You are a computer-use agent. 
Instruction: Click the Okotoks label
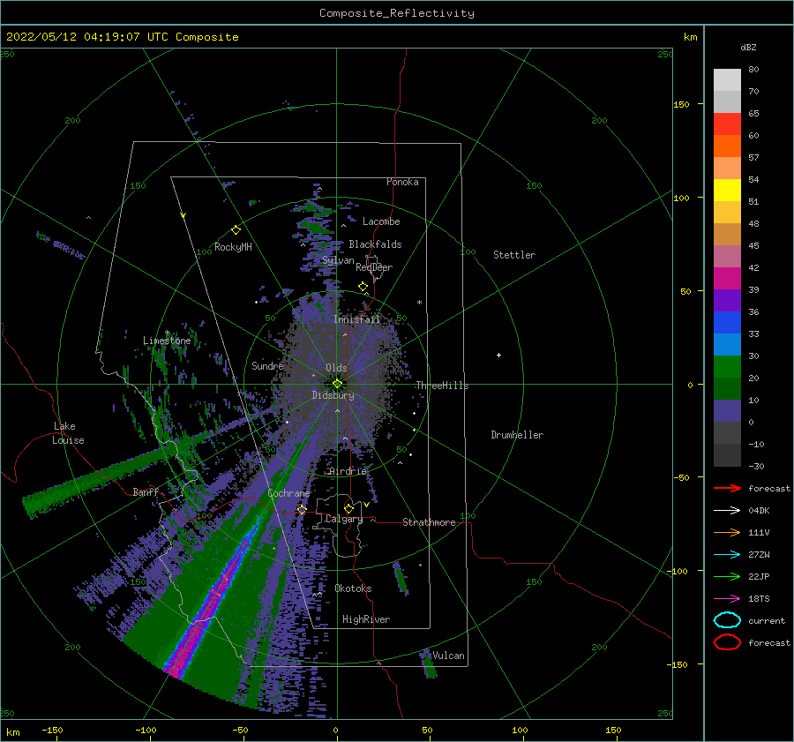pyautogui.click(x=353, y=588)
